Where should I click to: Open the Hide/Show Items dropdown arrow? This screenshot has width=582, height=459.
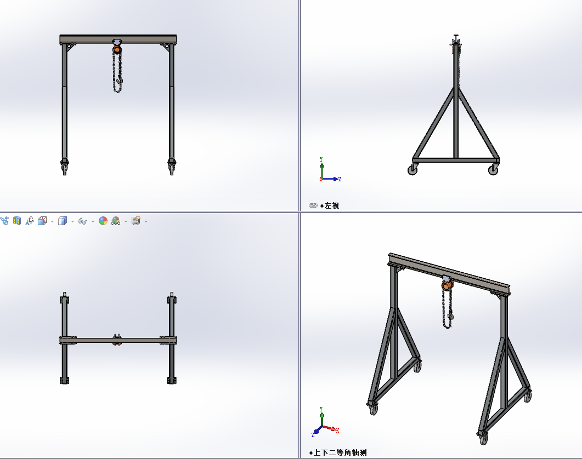(x=93, y=221)
